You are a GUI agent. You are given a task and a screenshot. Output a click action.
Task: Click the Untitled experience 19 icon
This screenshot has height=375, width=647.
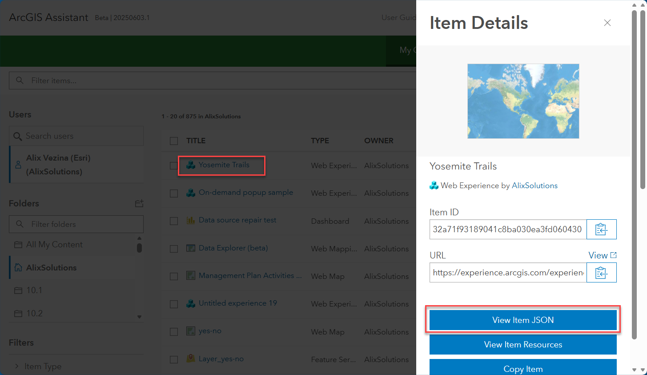pos(191,303)
